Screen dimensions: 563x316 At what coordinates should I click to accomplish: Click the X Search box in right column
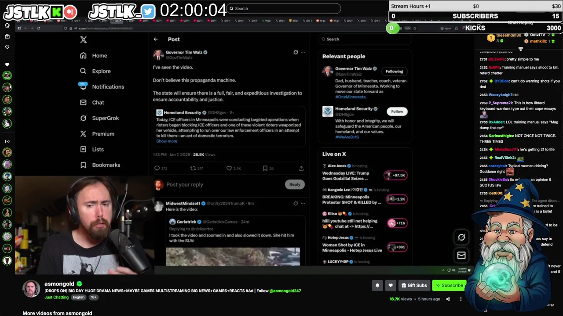pyautogui.click(x=365, y=39)
